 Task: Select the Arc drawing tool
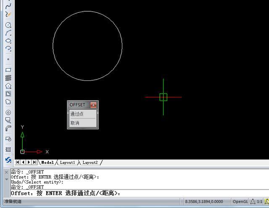pos(8,33)
